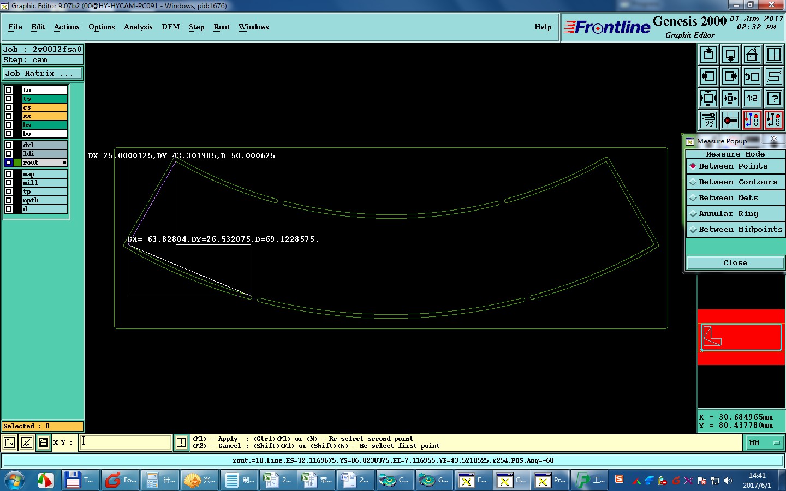Select the map layer name
This screenshot has height=491, width=786.
coord(45,174)
